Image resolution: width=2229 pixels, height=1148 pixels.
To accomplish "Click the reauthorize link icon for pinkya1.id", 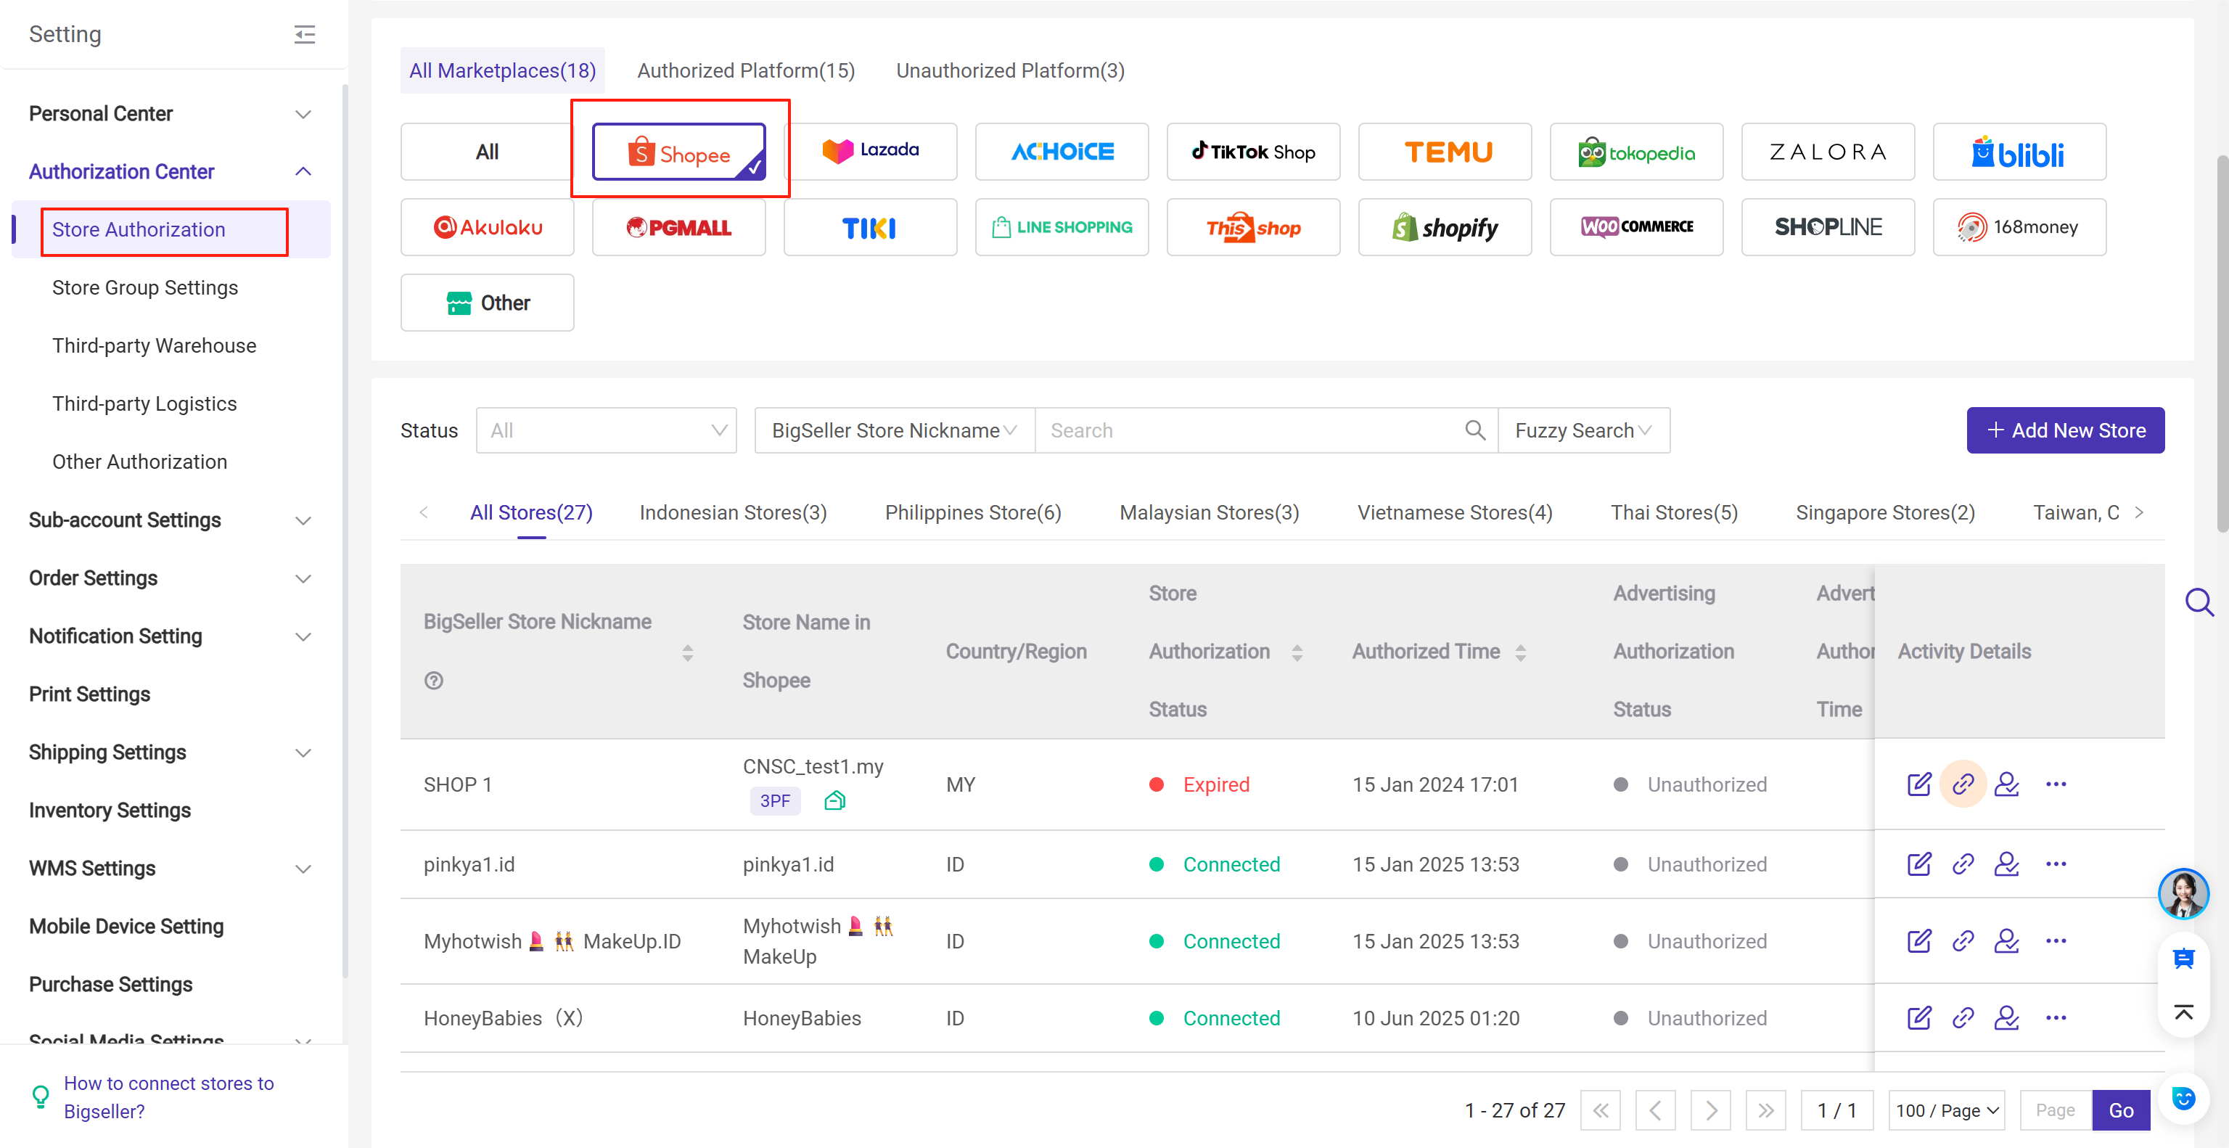I will pos(1963,864).
